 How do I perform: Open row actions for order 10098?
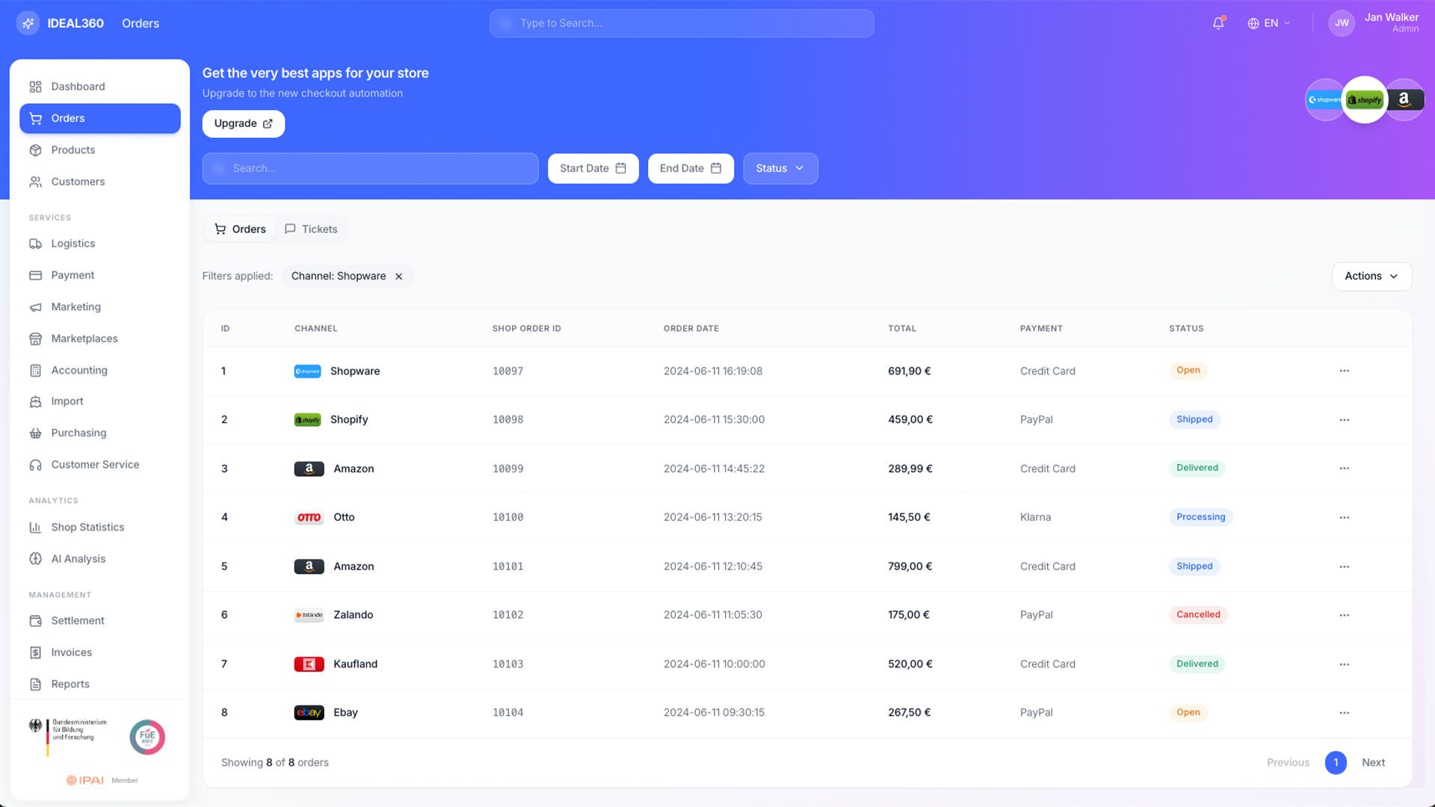[1344, 420]
